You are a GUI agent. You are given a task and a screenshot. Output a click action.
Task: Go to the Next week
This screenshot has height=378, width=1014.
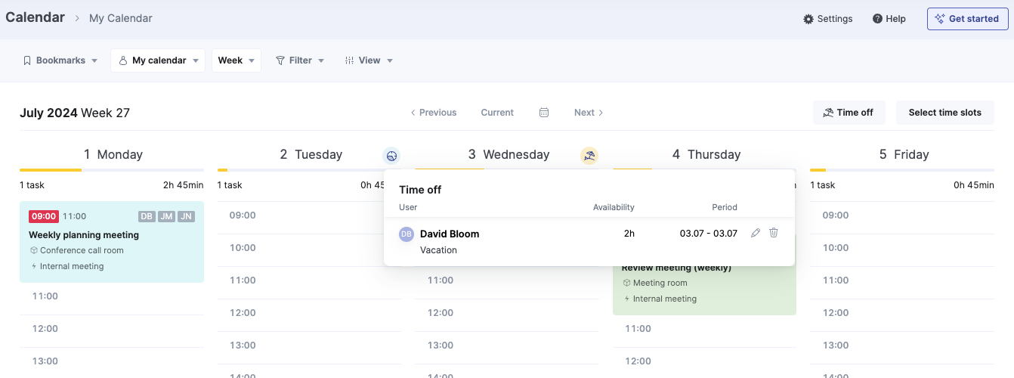pyautogui.click(x=589, y=113)
